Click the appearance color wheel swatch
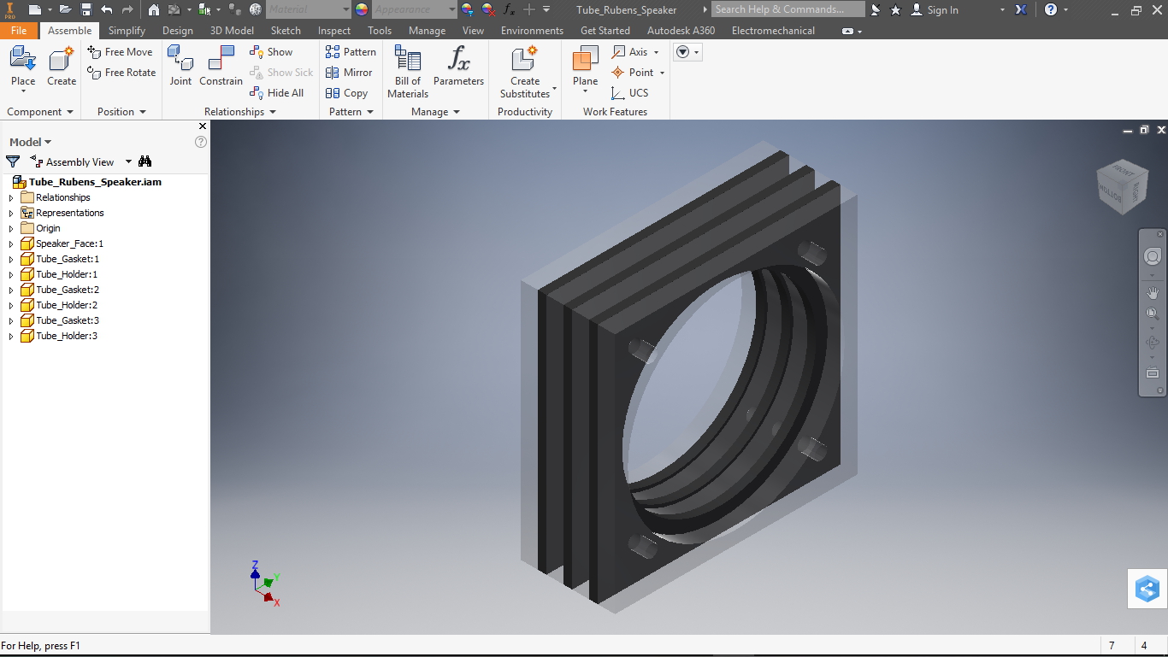Screen dimensions: 1168x657 [x=362, y=9]
